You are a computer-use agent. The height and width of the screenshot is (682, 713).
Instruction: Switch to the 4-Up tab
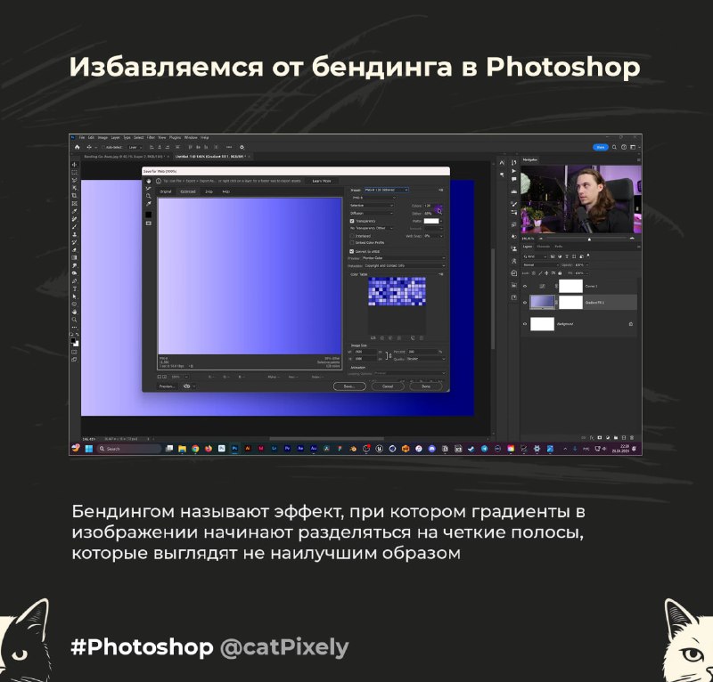pyautogui.click(x=226, y=191)
